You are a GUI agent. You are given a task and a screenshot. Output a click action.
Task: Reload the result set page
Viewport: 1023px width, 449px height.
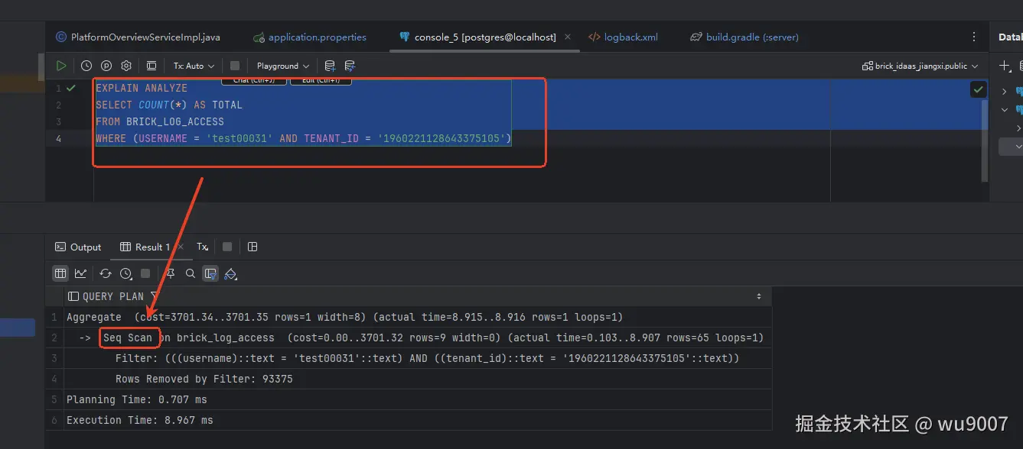point(106,273)
